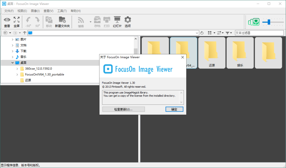Select the last unlabeled folder thumbnail
This screenshot has width=286, height=168.
(x=268, y=53)
